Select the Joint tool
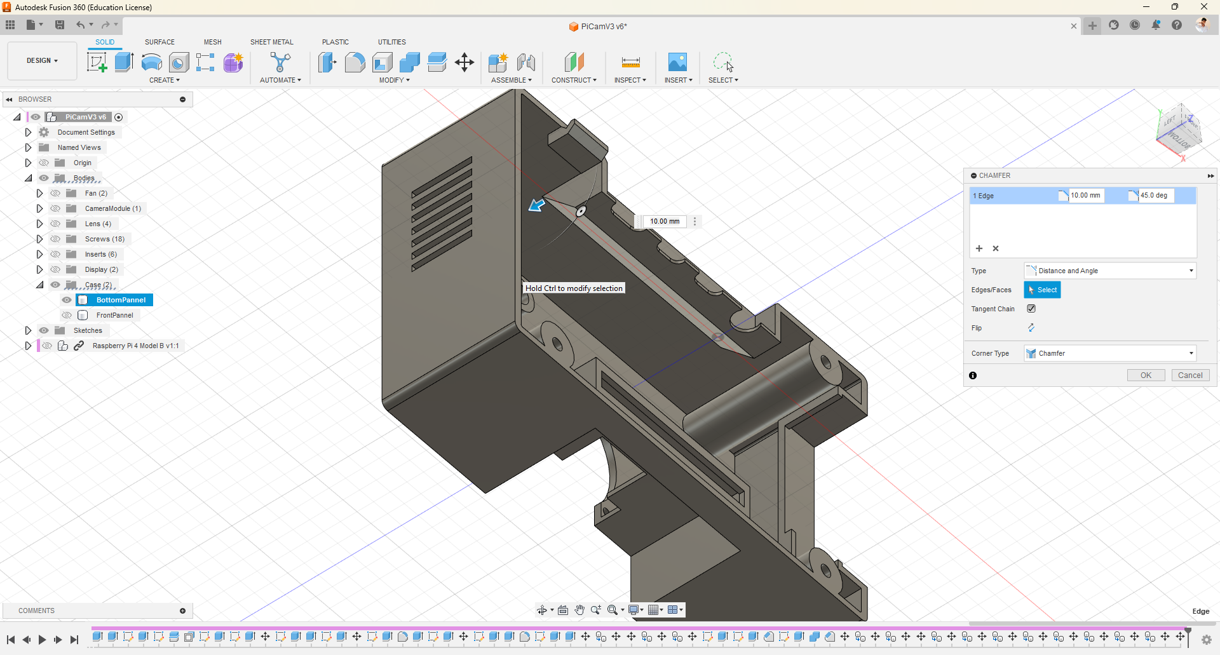The height and width of the screenshot is (655, 1220). pyautogui.click(x=525, y=62)
